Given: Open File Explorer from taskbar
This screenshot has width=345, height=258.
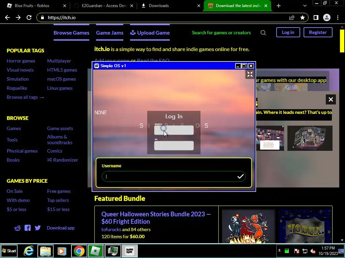Looking at the screenshot, I should click(x=45, y=251).
